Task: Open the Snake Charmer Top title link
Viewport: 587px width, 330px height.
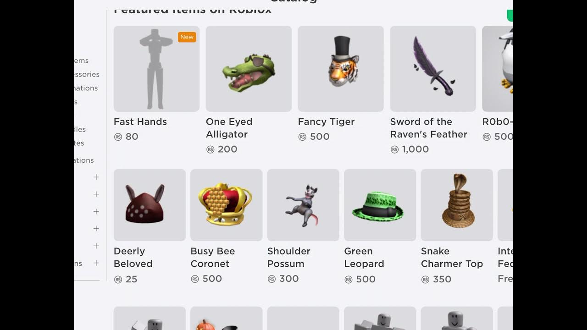Action: [x=452, y=257]
